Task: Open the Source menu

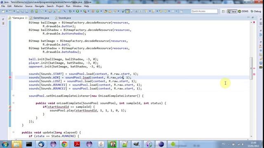Action: point(29,6)
